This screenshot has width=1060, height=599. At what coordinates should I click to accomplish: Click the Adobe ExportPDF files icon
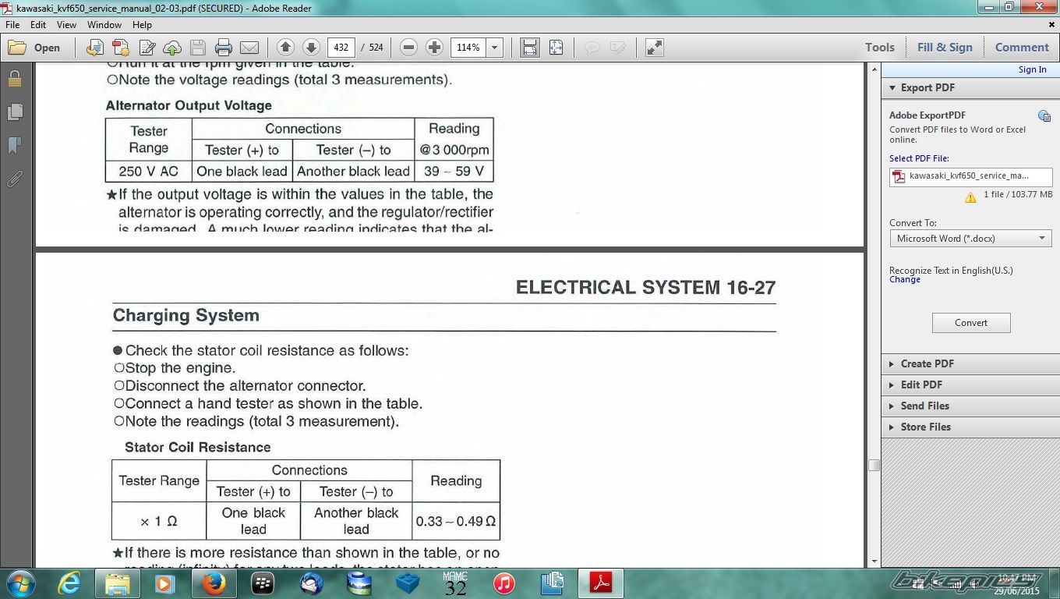click(x=1044, y=116)
